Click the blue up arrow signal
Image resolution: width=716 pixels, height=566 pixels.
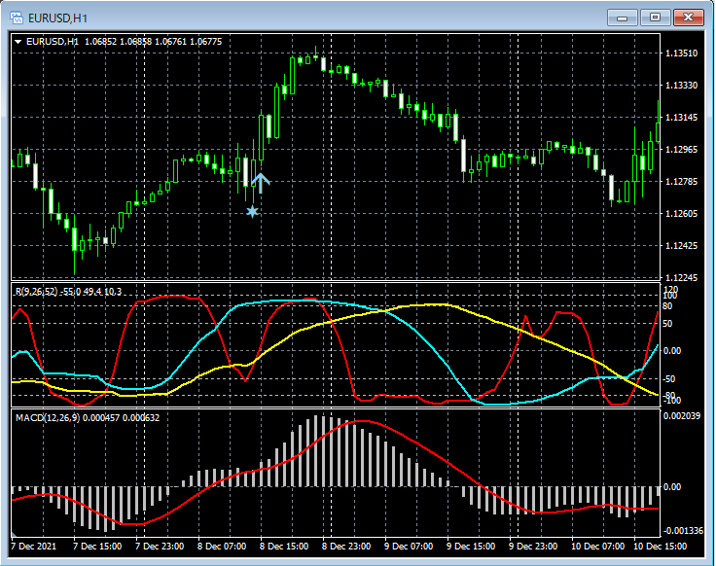261,182
